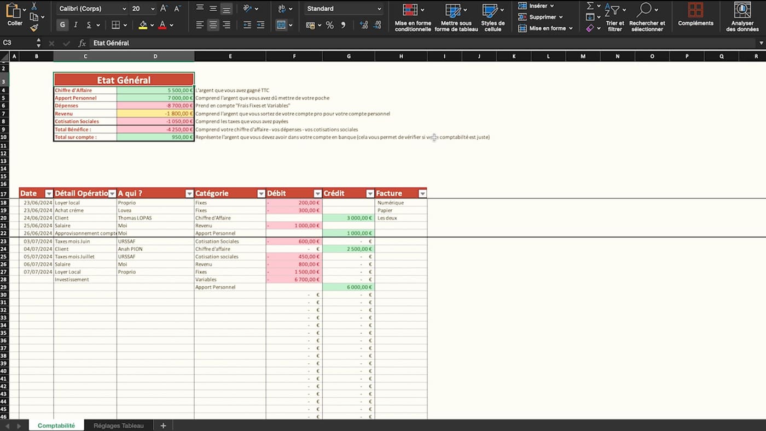The width and height of the screenshot is (766, 431).
Task: Apply Percent style format
Action: (x=329, y=25)
